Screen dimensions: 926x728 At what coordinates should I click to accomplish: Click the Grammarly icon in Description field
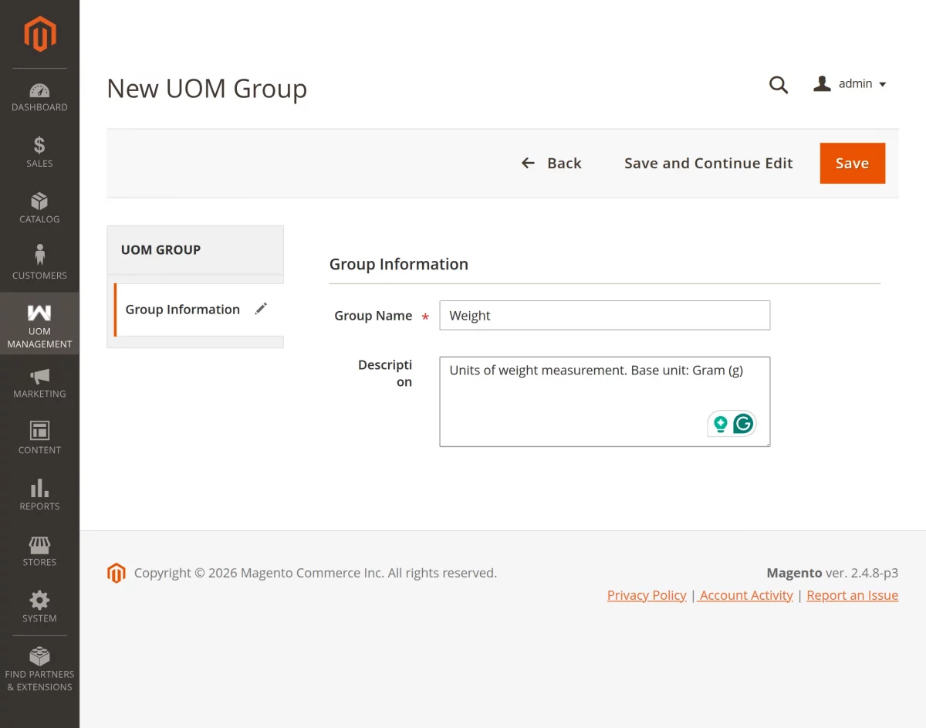(x=742, y=423)
